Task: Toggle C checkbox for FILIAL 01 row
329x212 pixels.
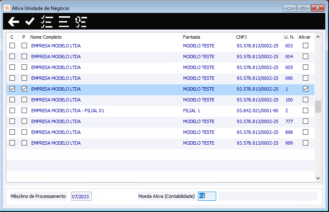Action: 12,111
